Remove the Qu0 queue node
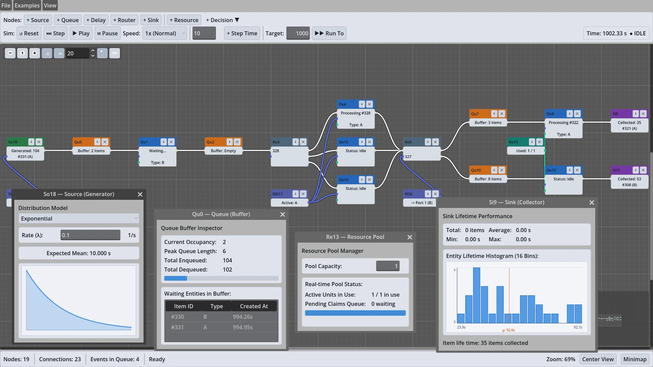Viewport: 653px width, 367px height. (x=105, y=142)
